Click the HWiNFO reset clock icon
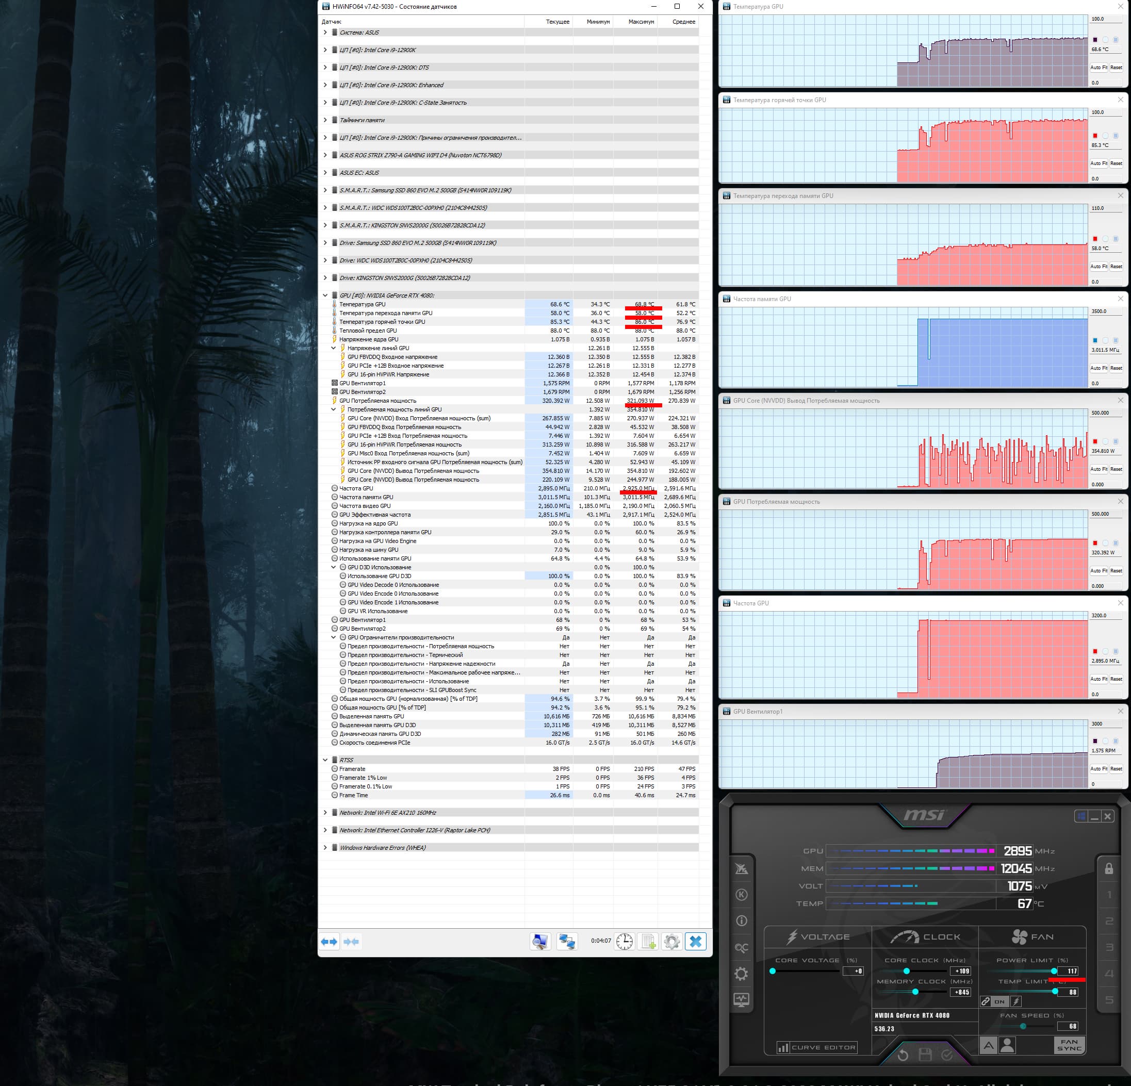This screenshot has height=1086, width=1131. pos(624,941)
